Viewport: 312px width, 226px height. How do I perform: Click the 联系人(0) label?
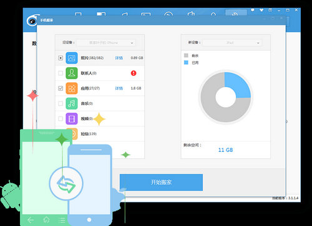(89, 73)
